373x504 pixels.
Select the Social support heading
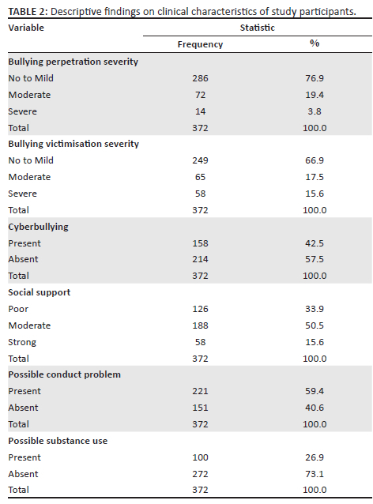pyautogui.click(x=40, y=292)
